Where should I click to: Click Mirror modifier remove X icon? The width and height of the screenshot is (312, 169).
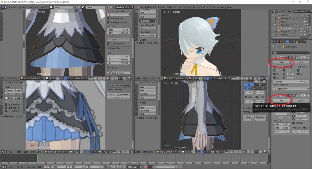click(308, 57)
